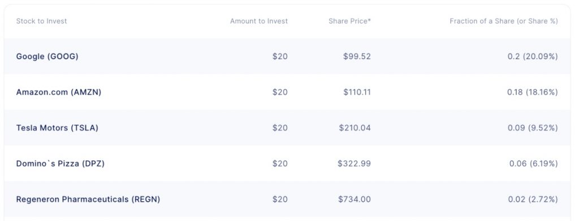579x221 pixels.
Task: Click the $110.11 Amazon share price
Action: pos(357,92)
